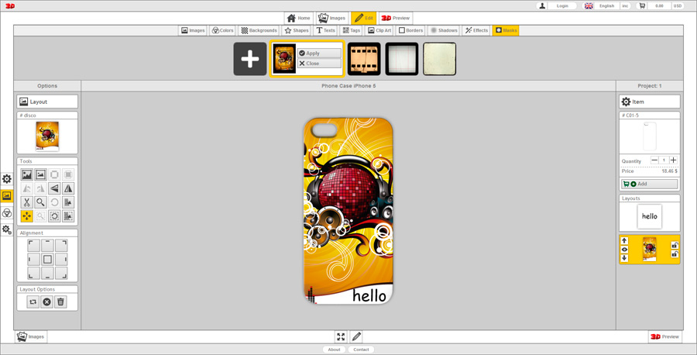
Task: Click the rotate tool with dashed frame
Action: coord(54,216)
